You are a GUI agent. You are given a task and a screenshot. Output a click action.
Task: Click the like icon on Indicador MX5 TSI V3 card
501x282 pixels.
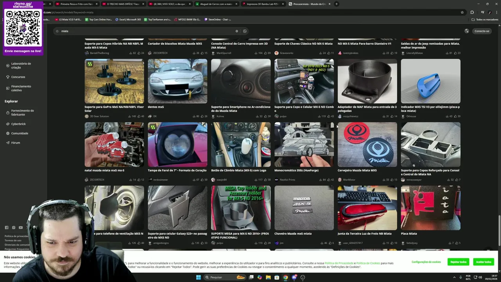click(x=455, y=116)
